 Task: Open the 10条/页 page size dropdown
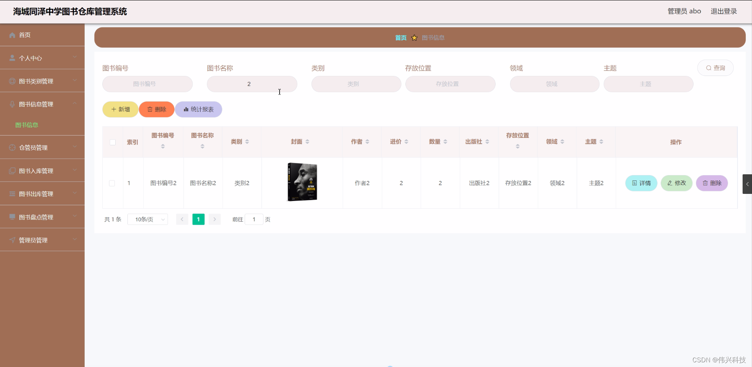pos(147,219)
